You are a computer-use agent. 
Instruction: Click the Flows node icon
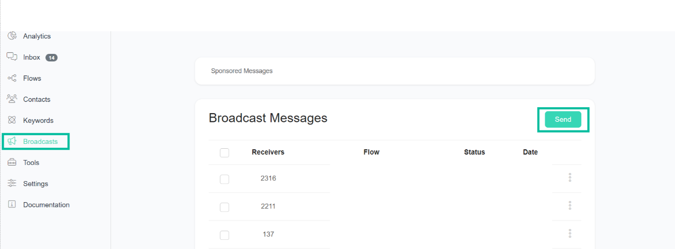(x=12, y=78)
